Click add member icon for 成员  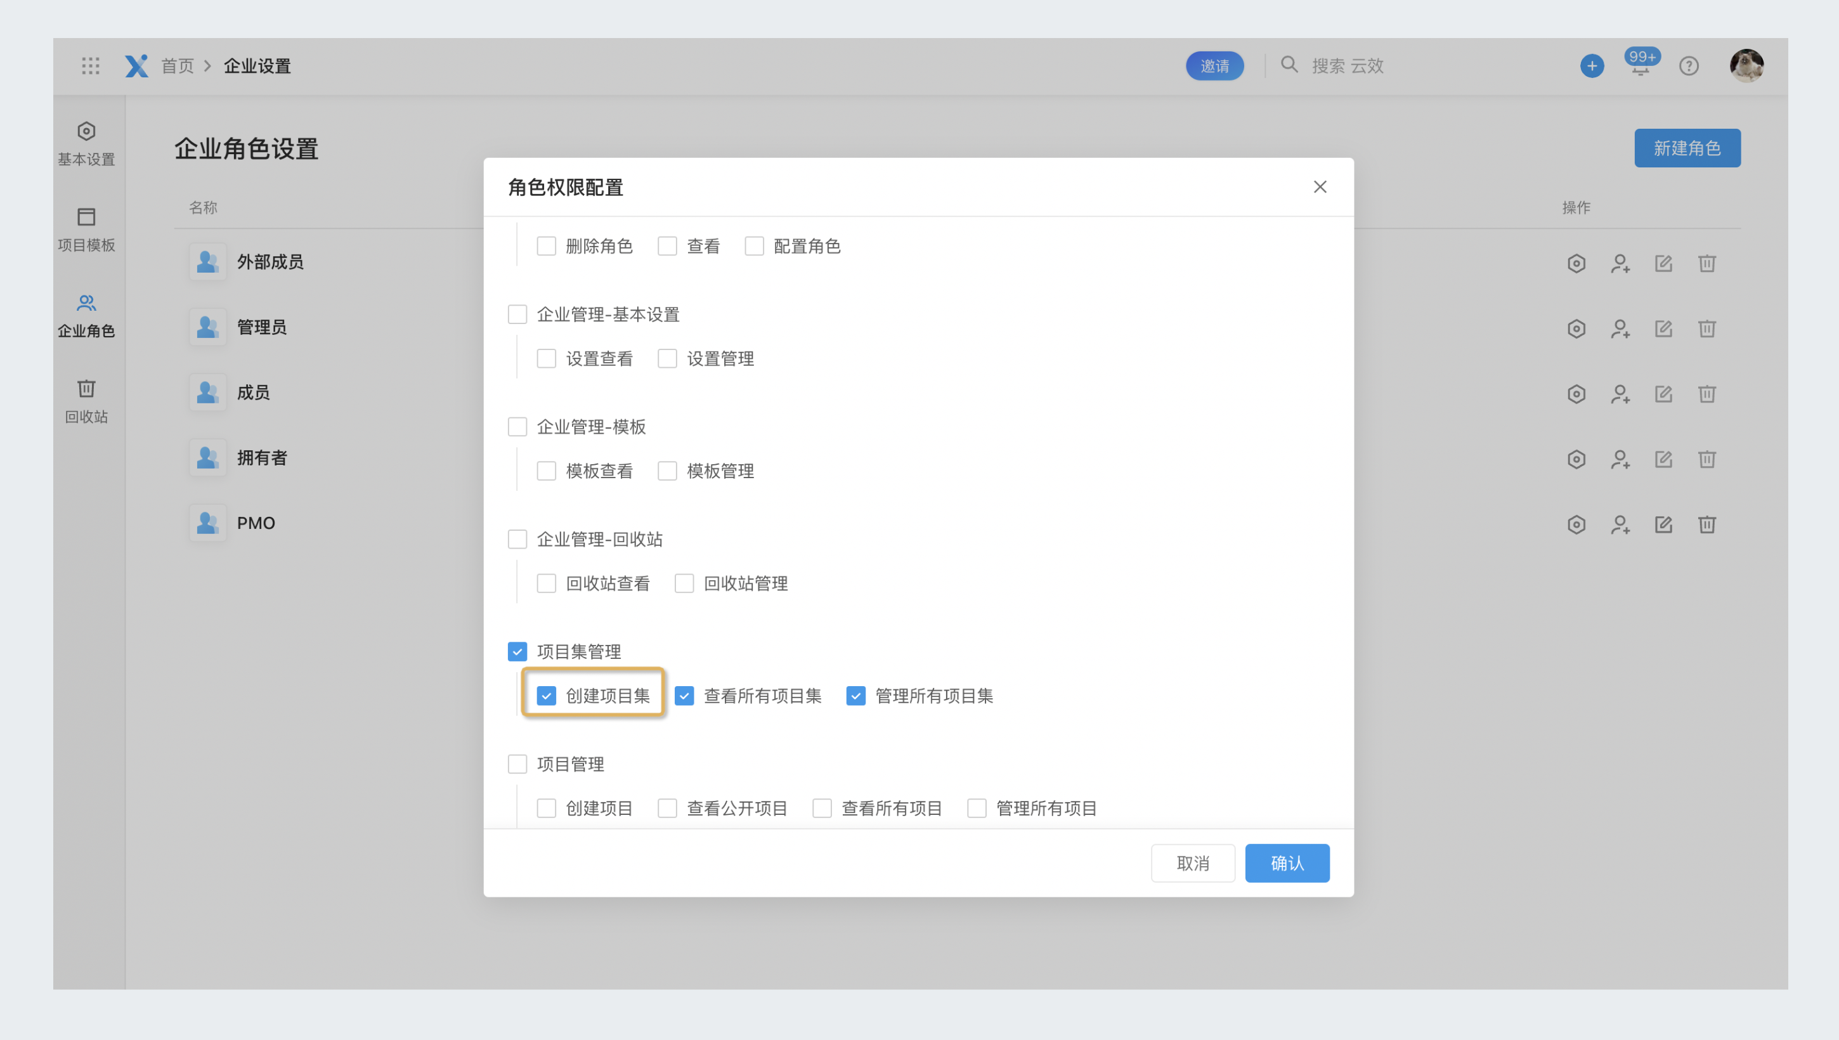[x=1620, y=394]
